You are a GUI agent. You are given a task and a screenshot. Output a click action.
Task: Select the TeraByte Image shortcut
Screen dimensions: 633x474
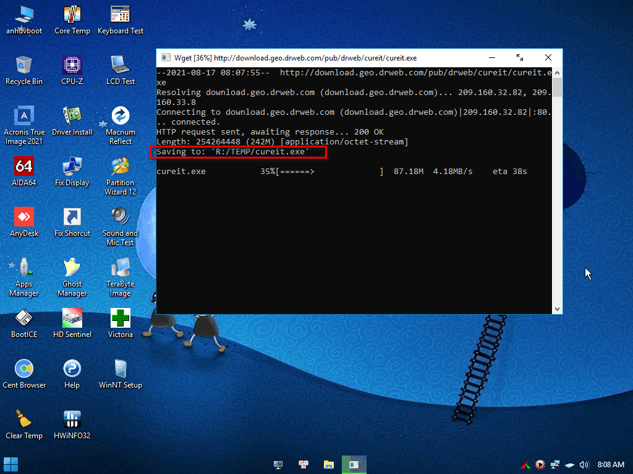click(121, 277)
